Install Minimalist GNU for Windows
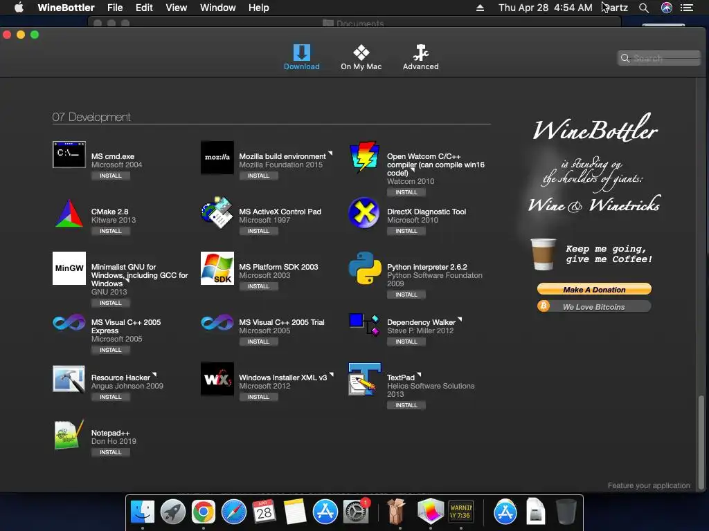 [x=110, y=303]
